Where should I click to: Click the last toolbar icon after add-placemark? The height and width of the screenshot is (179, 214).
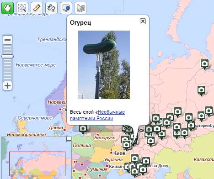coord(80,8)
